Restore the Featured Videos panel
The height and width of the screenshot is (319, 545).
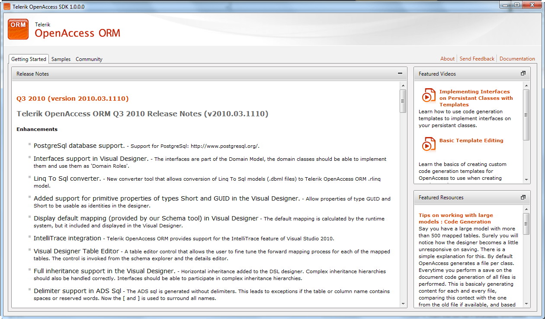(x=523, y=73)
